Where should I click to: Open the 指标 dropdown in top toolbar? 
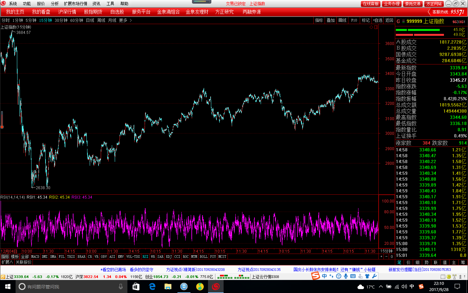click(x=319, y=20)
